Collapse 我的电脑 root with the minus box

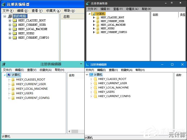coord(5,16)
